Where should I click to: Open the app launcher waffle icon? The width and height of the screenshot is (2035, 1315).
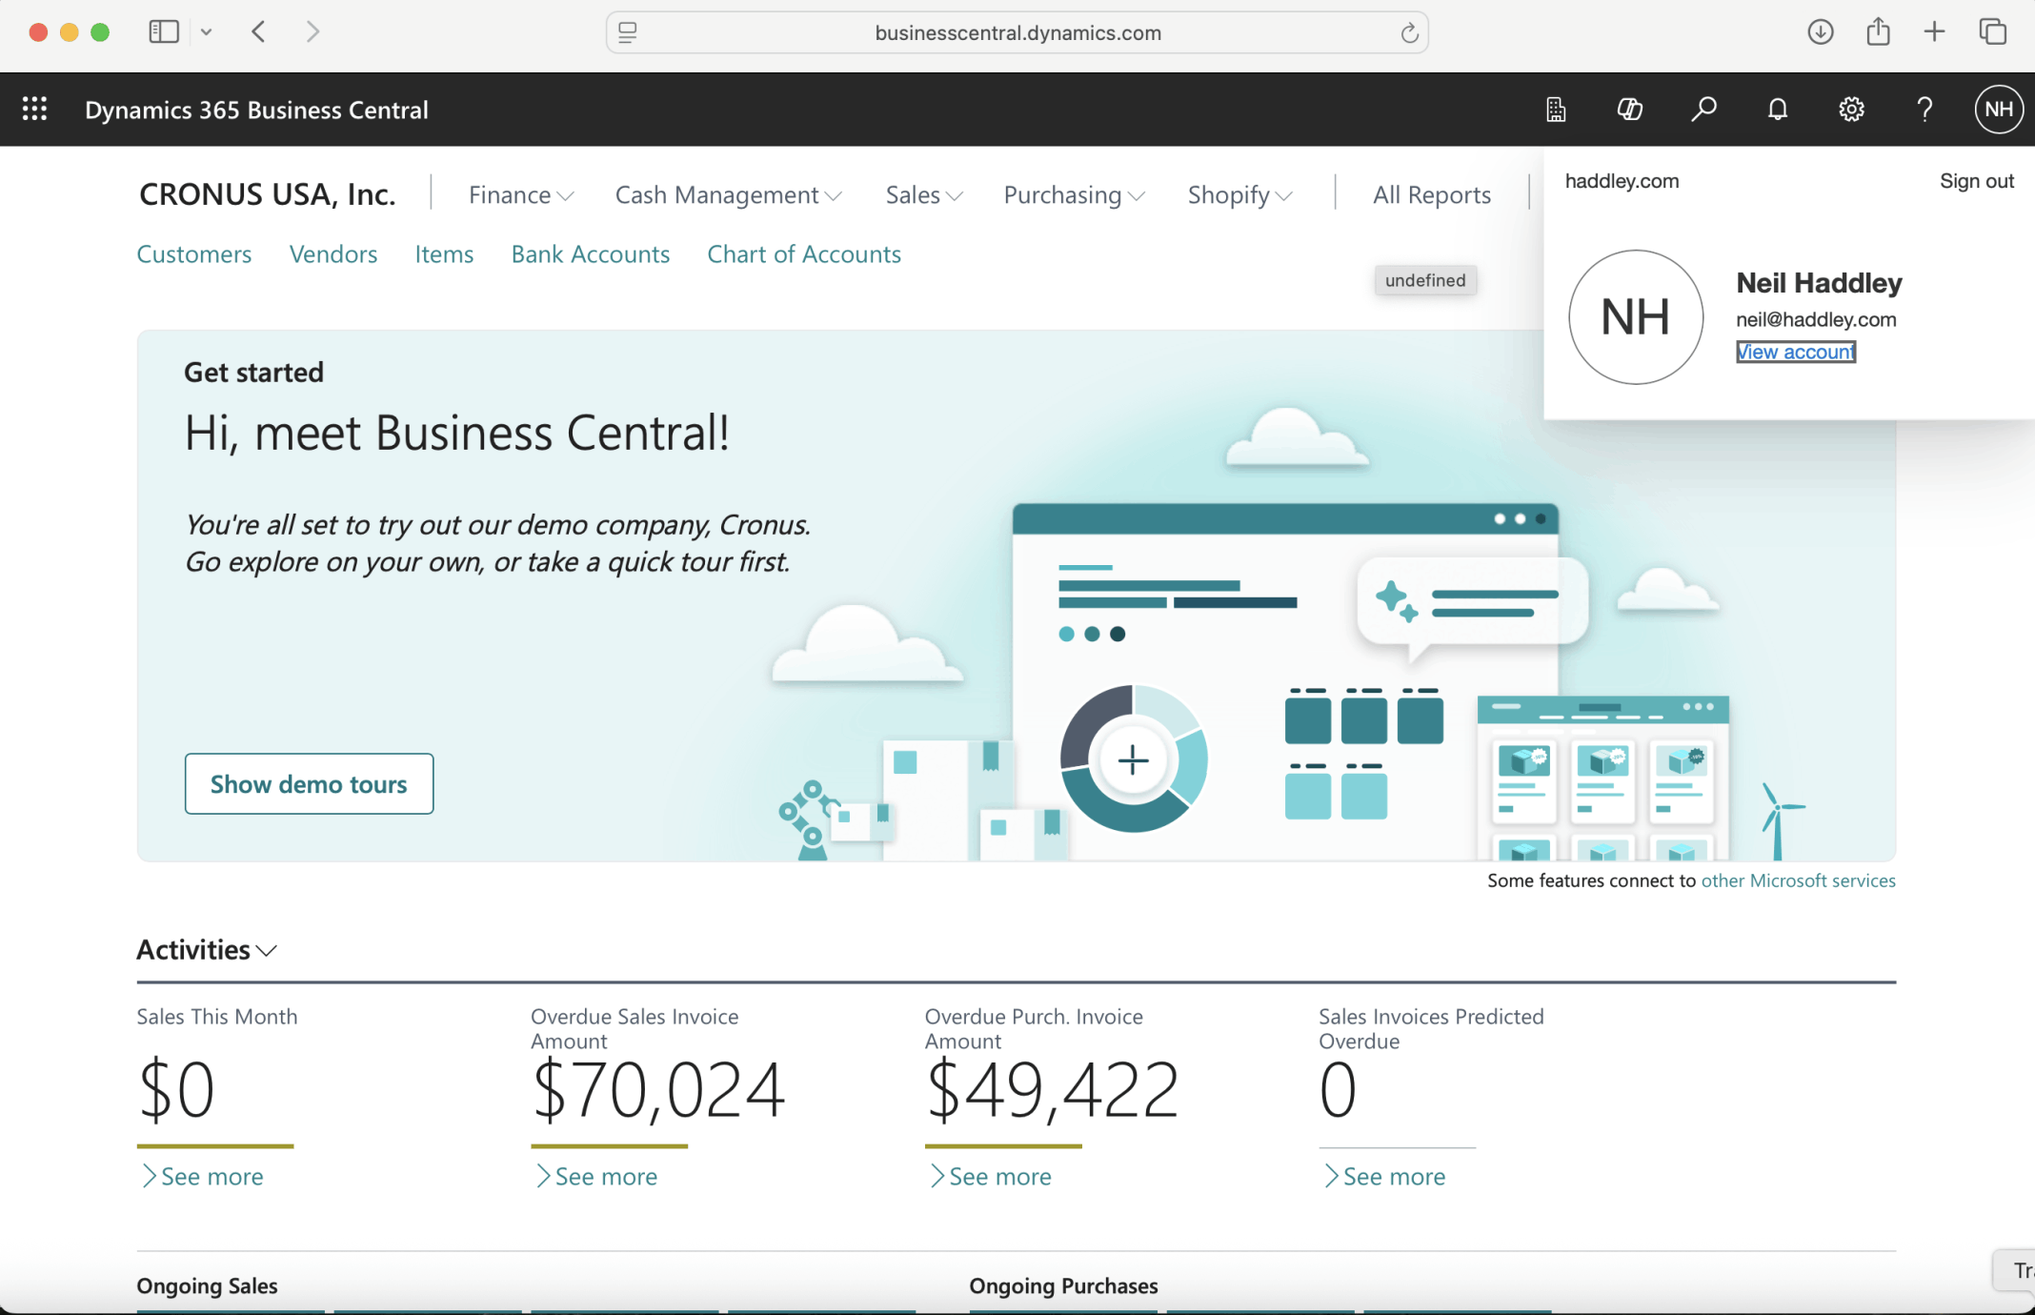[x=35, y=110]
